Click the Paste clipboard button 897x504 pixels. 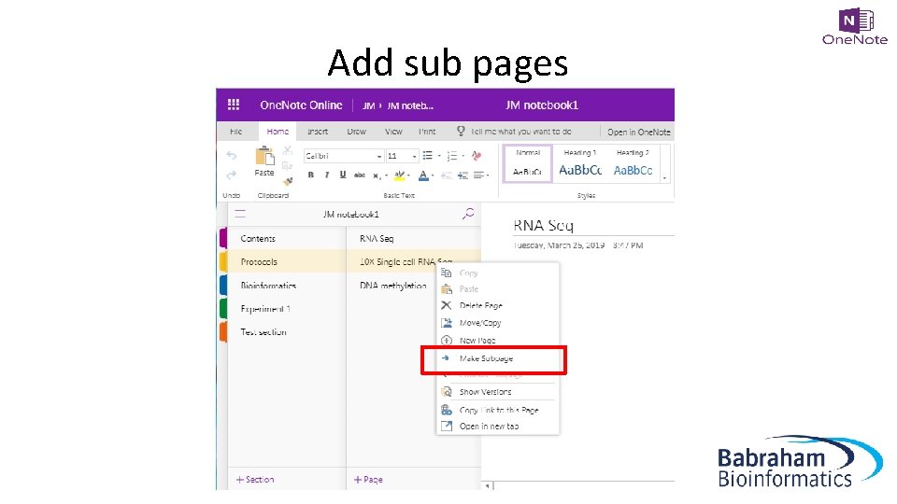[x=264, y=161]
